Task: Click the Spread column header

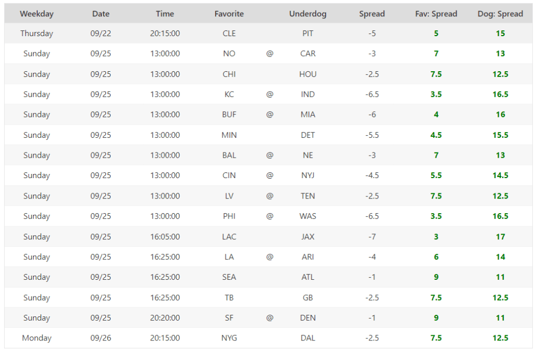Action: pyautogui.click(x=372, y=14)
